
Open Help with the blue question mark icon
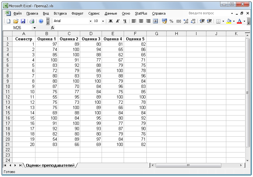pos(41,21)
